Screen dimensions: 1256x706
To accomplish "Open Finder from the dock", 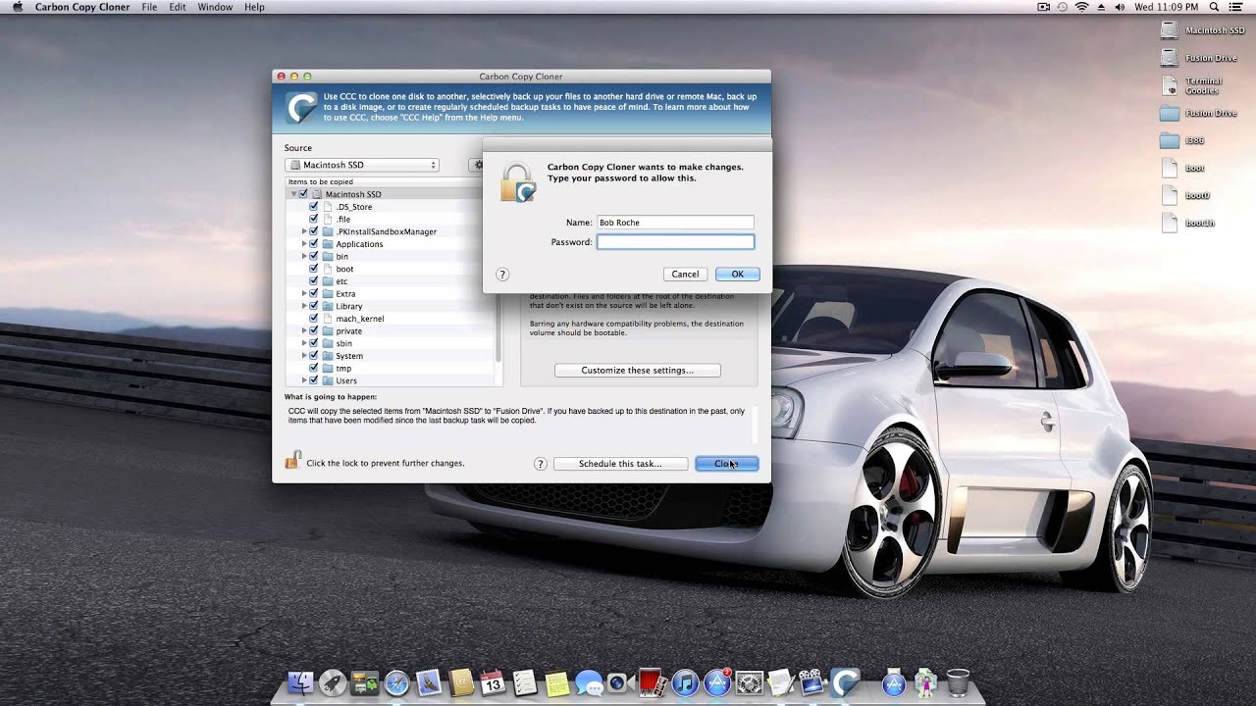I will [x=300, y=682].
